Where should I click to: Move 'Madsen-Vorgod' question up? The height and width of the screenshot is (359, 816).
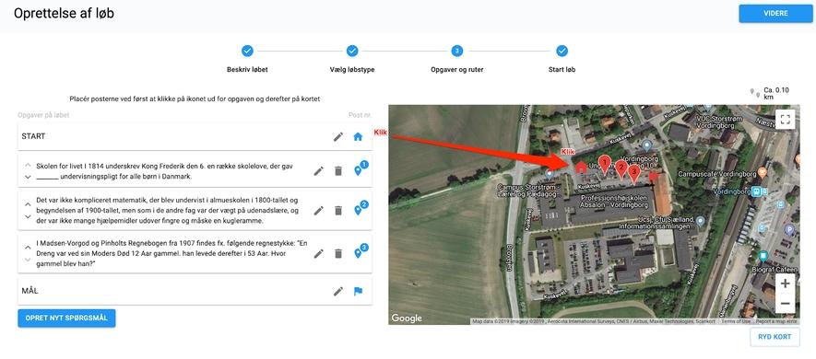click(28, 248)
